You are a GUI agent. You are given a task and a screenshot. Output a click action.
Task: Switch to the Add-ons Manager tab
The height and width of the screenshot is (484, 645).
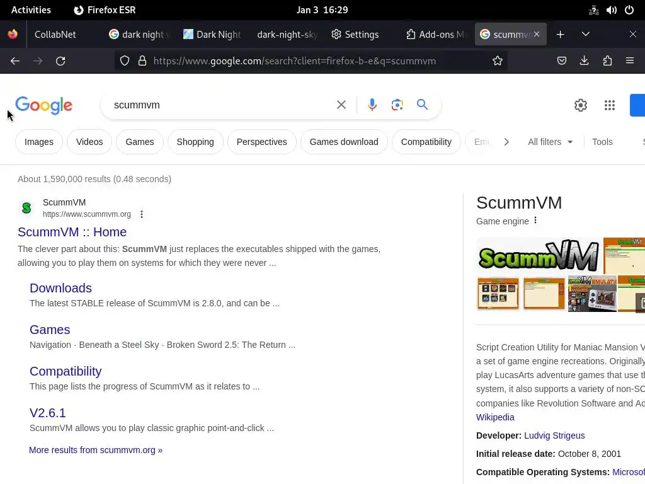[x=435, y=35]
